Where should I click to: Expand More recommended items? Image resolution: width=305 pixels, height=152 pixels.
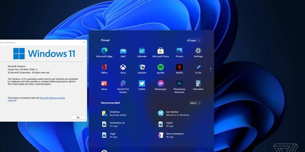point(195,103)
